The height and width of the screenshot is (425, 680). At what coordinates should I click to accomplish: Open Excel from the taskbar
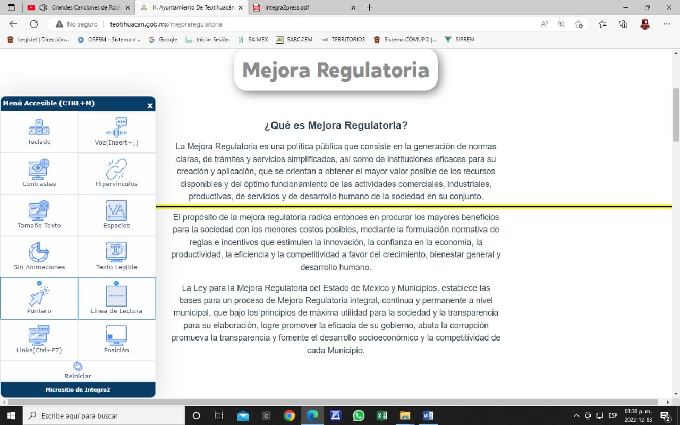click(382, 415)
